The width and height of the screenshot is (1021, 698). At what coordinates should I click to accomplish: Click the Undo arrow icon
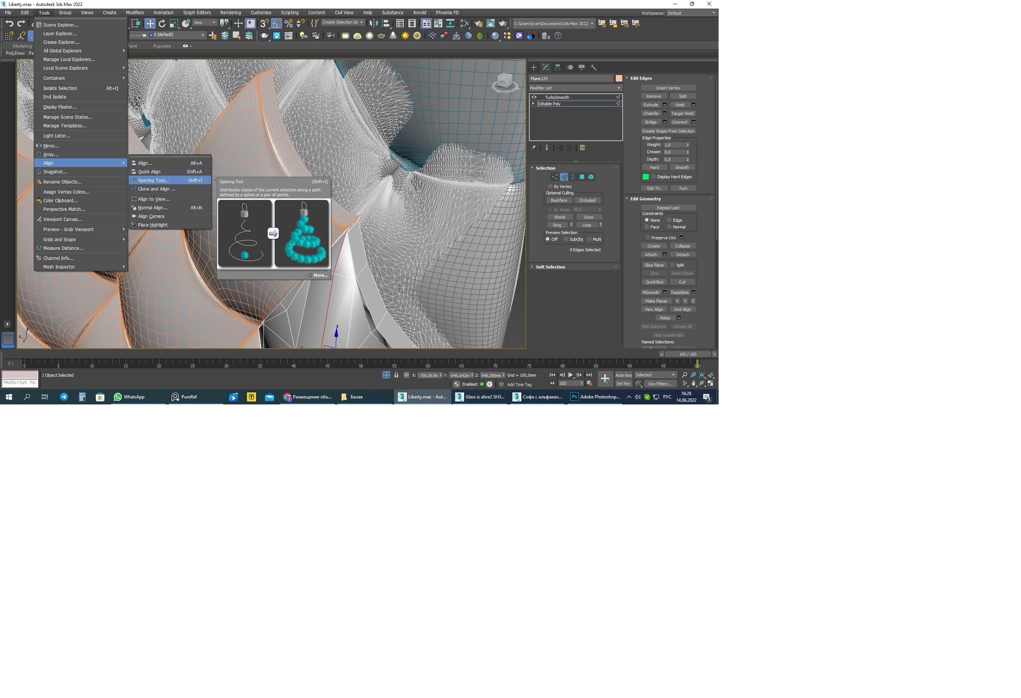coord(9,23)
